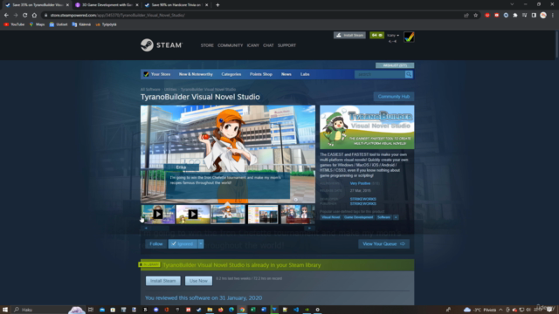Click the browser Back arrow
This screenshot has width=559, height=314.
click(x=6, y=16)
